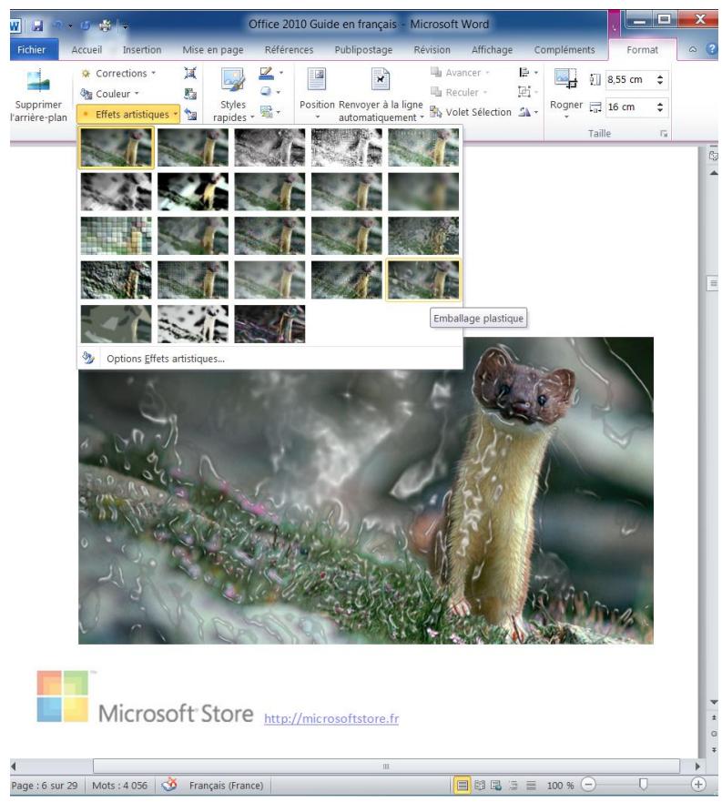Image resolution: width=722 pixels, height=802 pixels.
Task: Switch to the Accueil tab
Action: point(87,50)
